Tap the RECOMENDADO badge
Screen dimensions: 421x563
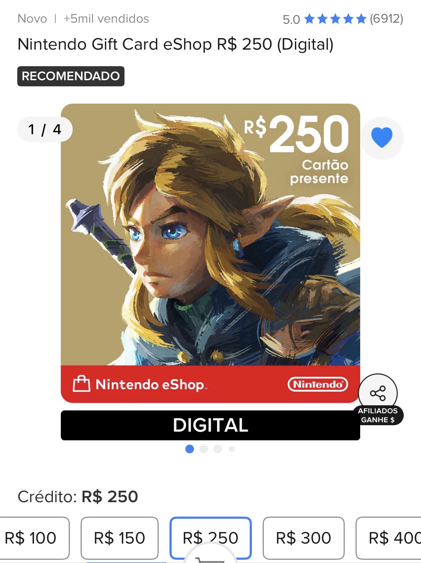(x=71, y=76)
